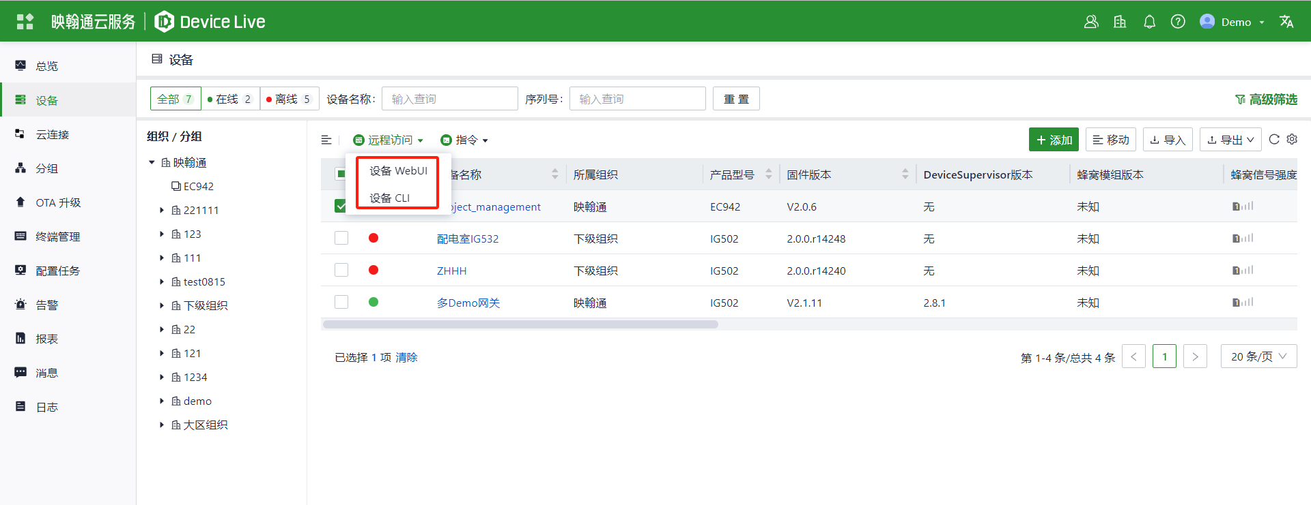The height and width of the screenshot is (505, 1311).
Task: Click the 移动 button
Action: tap(1111, 140)
